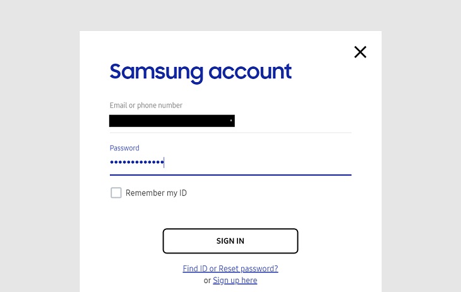Focus the Password input field
Screen dimensions: 461x292
[230, 162]
